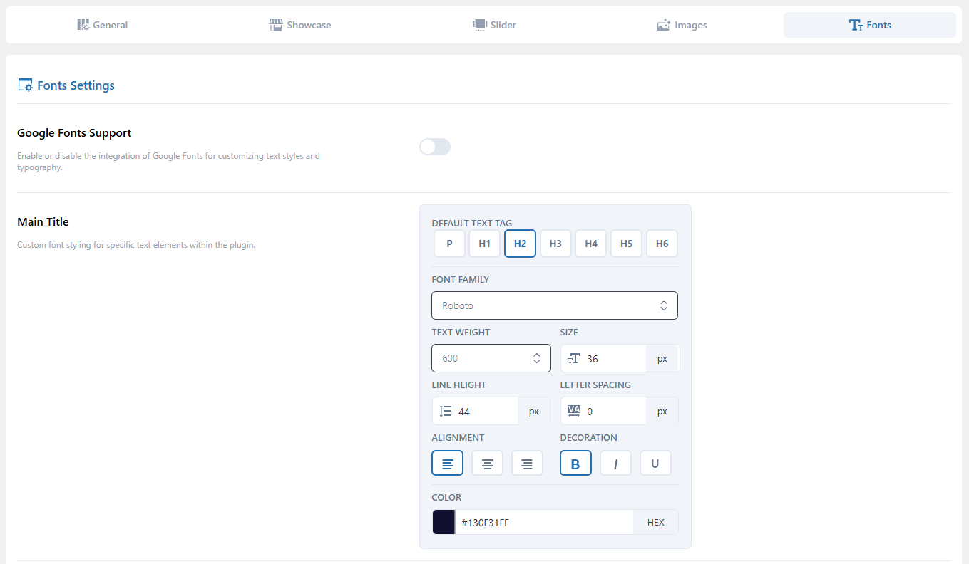Image resolution: width=969 pixels, height=564 pixels.
Task: Toggle italic decoration
Action: coord(615,464)
